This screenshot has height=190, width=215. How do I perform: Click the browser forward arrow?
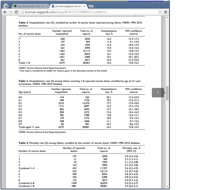[11, 12]
